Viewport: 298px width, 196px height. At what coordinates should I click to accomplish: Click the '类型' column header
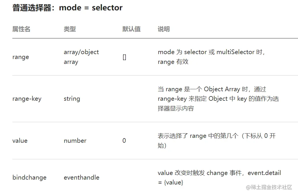(70, 29)
